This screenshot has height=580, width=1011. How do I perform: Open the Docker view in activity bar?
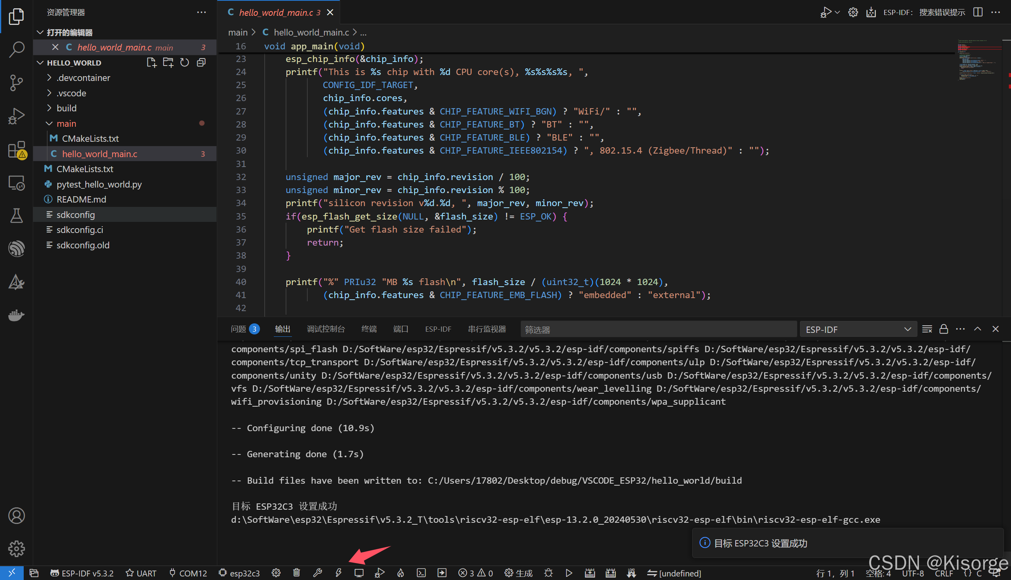(x=16, y=315)
